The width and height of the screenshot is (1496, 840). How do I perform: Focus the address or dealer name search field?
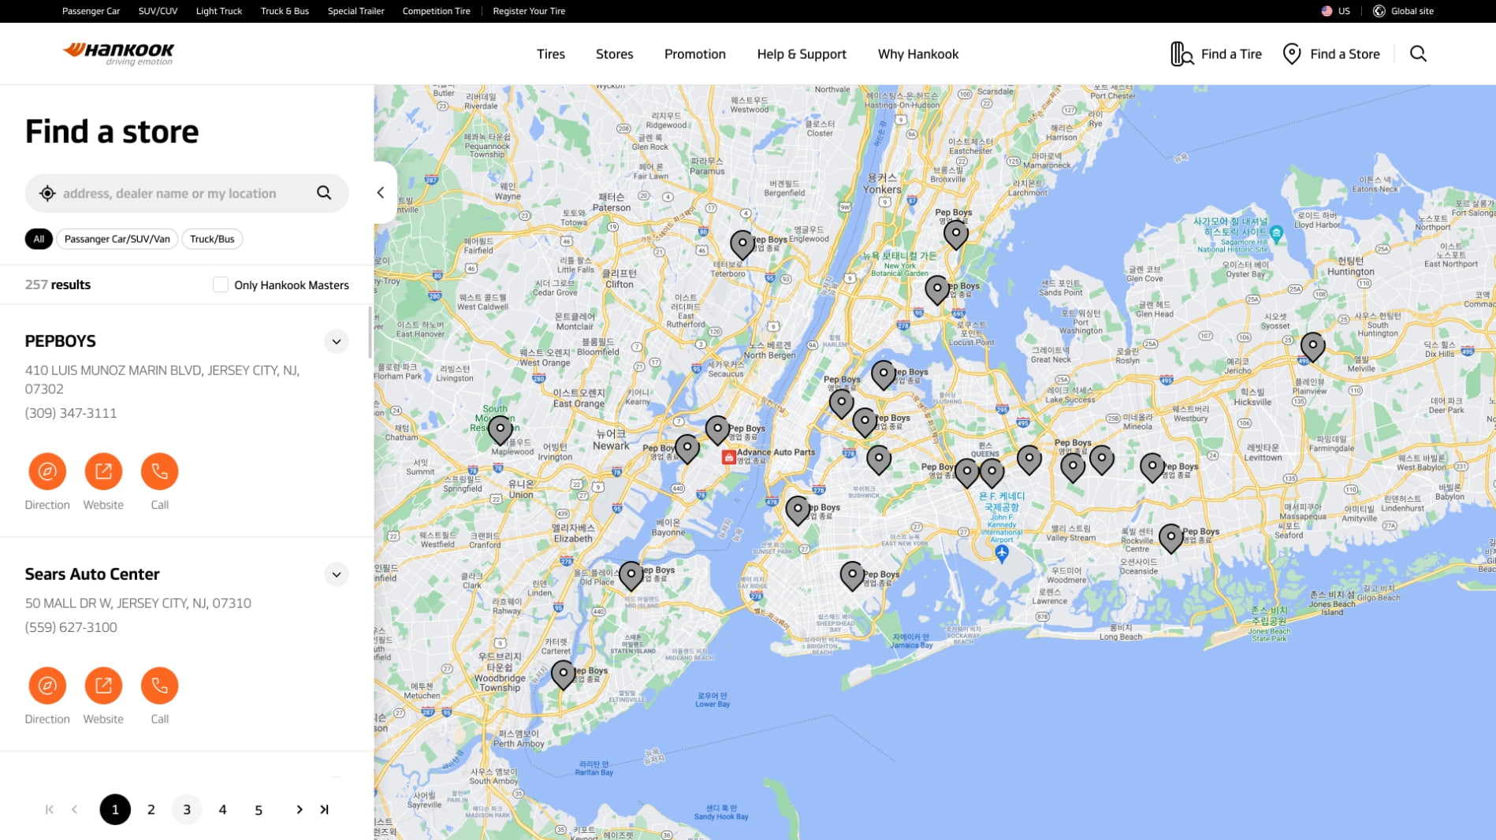[186, 193]
